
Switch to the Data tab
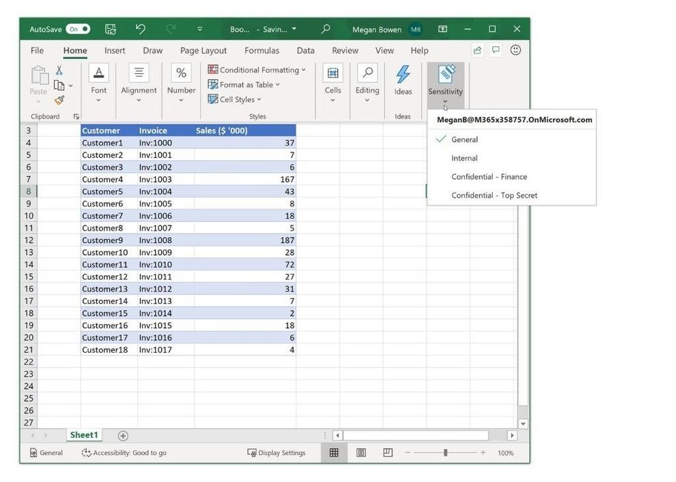coord(305,51)
